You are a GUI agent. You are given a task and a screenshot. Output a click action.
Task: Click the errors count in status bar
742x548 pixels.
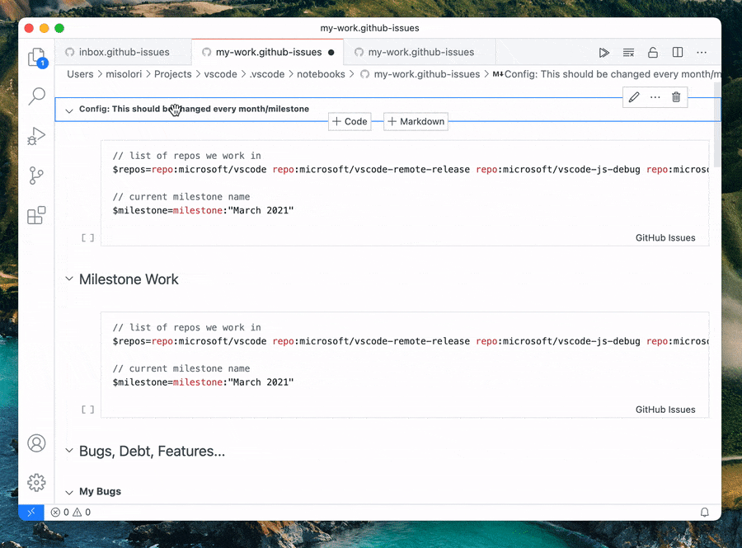[59, 512]
